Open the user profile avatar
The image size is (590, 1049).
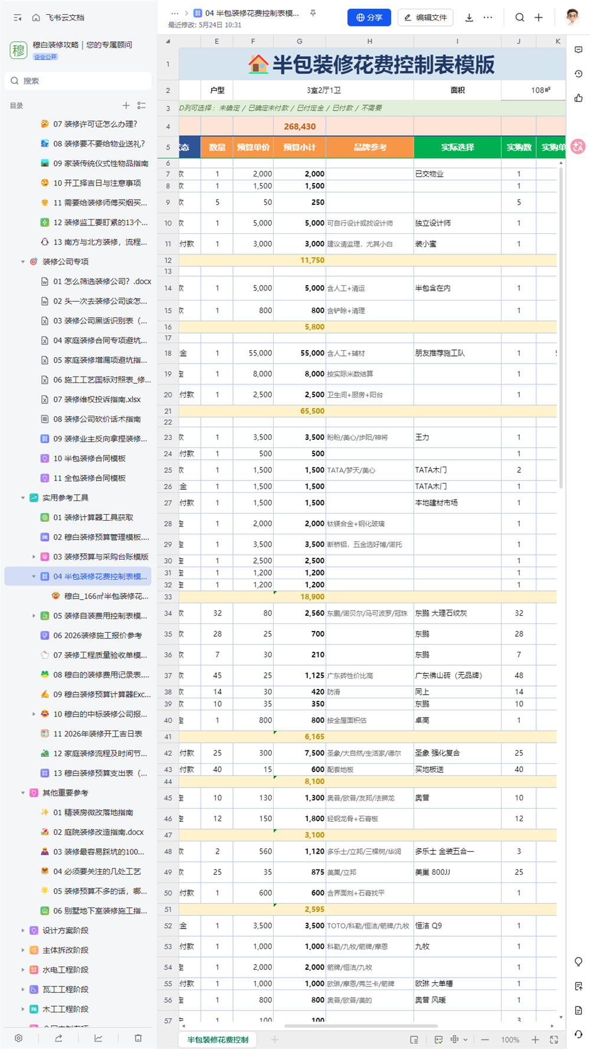click(x=572, y=17)
